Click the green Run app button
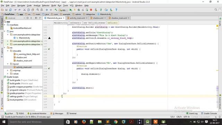The image size is (222, 125). coord(71,10)
